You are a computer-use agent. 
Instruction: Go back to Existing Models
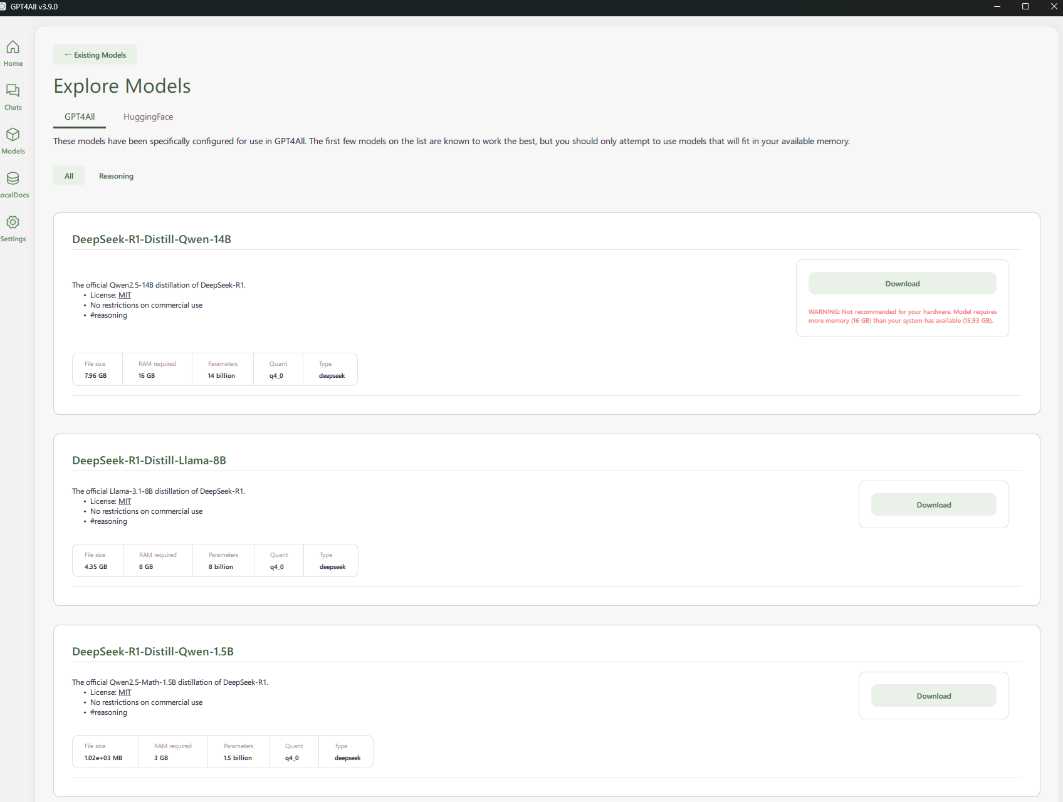coord(95,55)
